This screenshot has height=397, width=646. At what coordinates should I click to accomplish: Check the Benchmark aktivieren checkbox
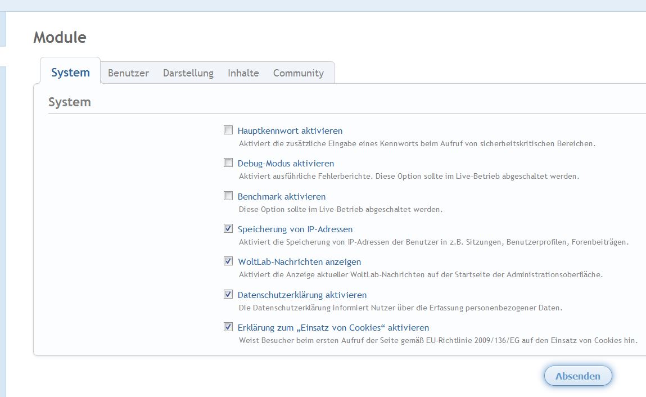(x=228, y=196)
